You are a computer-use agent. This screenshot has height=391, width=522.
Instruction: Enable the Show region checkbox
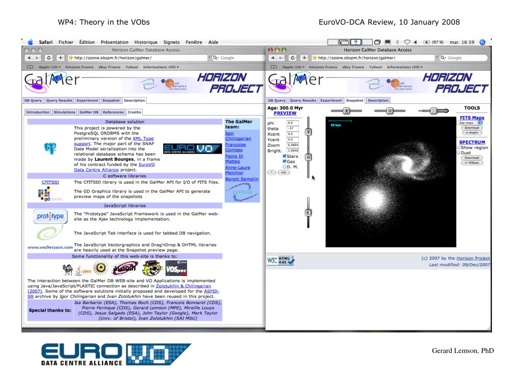[x=458, y=147]
